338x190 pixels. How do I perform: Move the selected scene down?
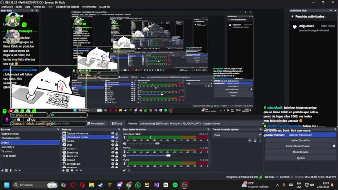coord(20,170)
